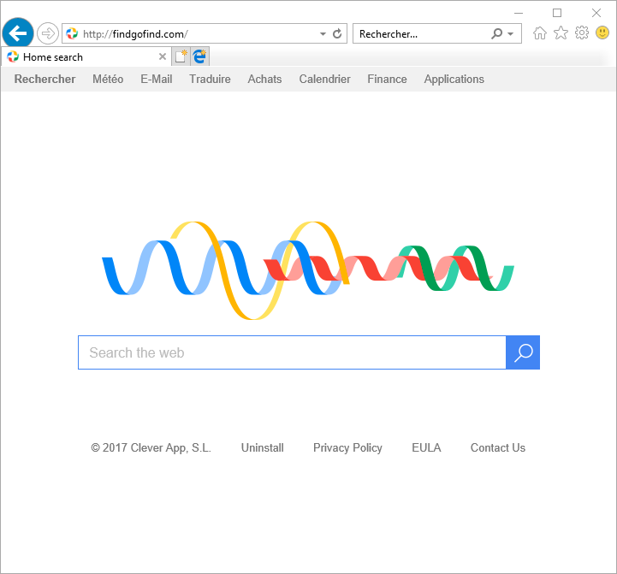Refresh the page with the reload icon
Screen dimensions: 617x574
[x=337, y=34]
